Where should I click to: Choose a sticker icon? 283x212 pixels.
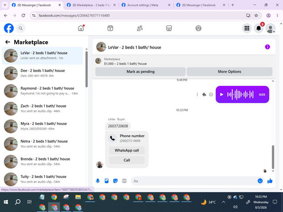click(115, 181)
